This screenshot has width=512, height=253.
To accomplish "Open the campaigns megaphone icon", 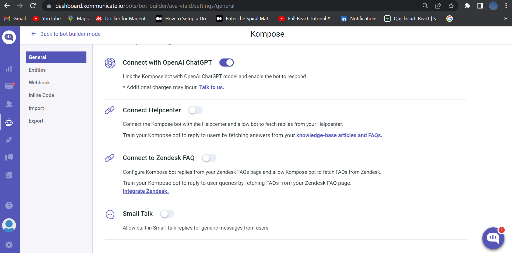I will (9, 157).
